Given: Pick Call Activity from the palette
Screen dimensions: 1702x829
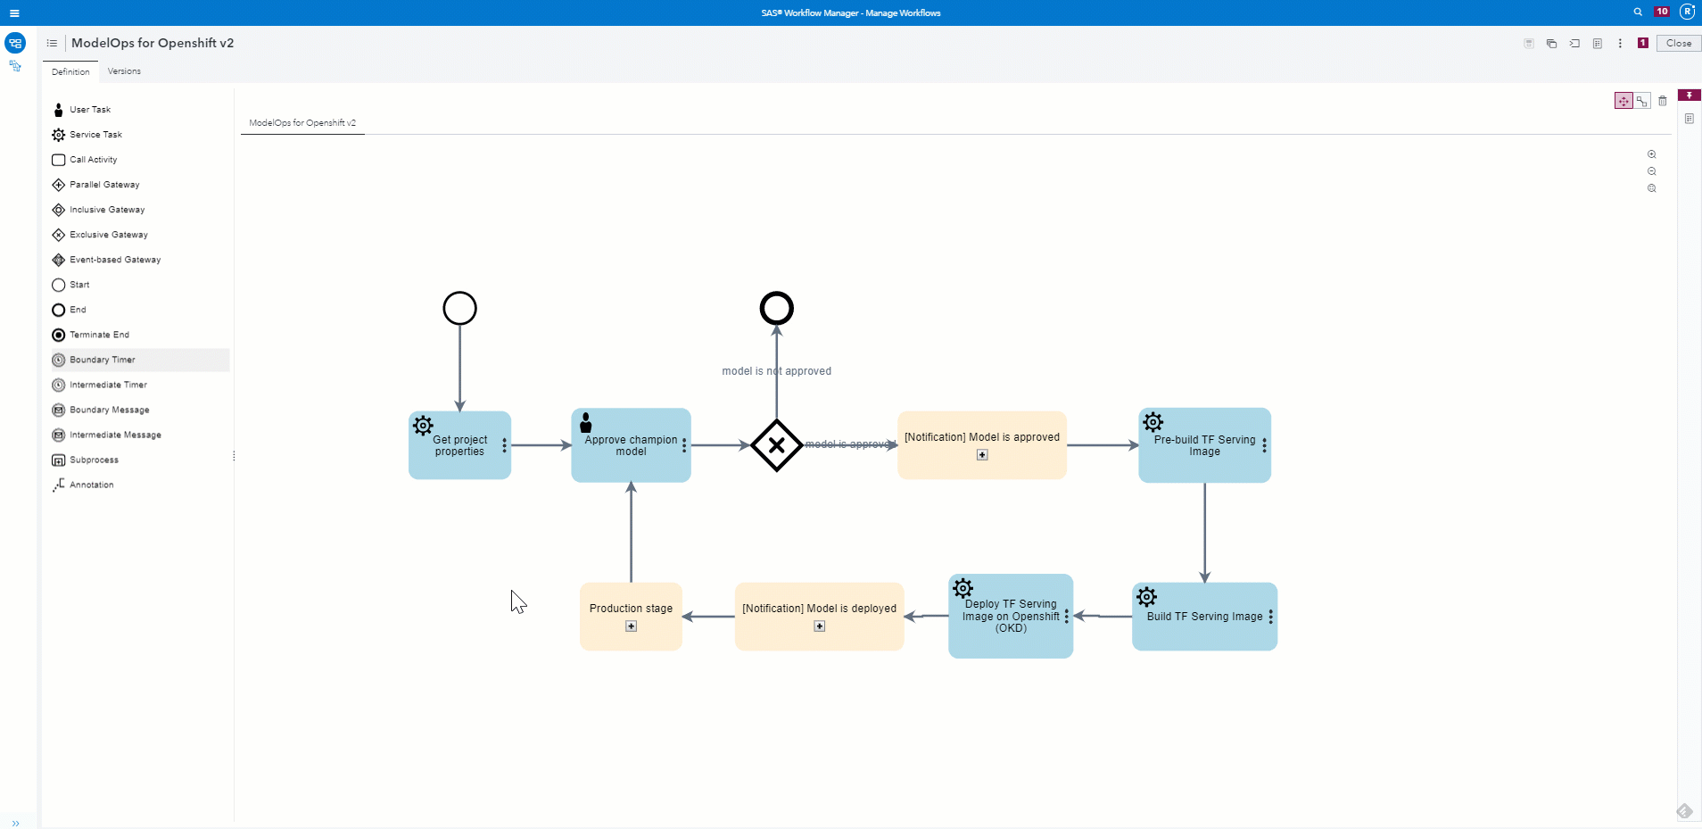Looking at the screenshot, I should pos(140,160).
